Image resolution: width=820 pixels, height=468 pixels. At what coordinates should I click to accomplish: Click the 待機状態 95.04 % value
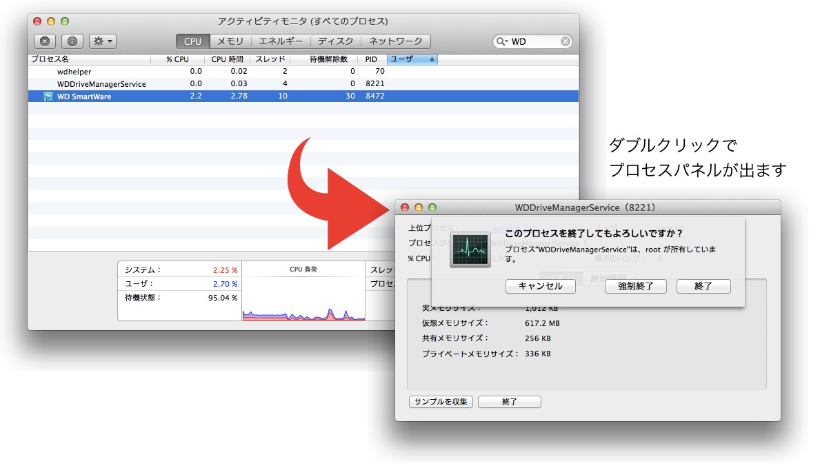(223, 298)
